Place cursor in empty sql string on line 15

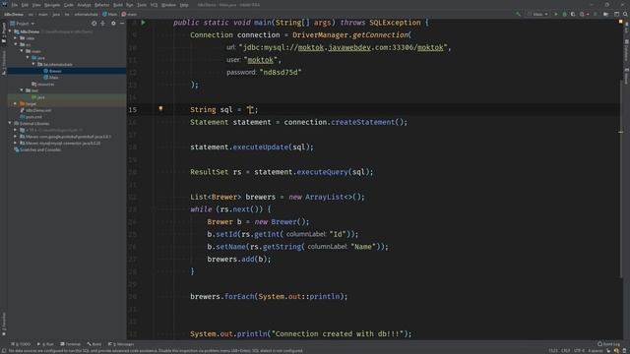tap(250, 109)
